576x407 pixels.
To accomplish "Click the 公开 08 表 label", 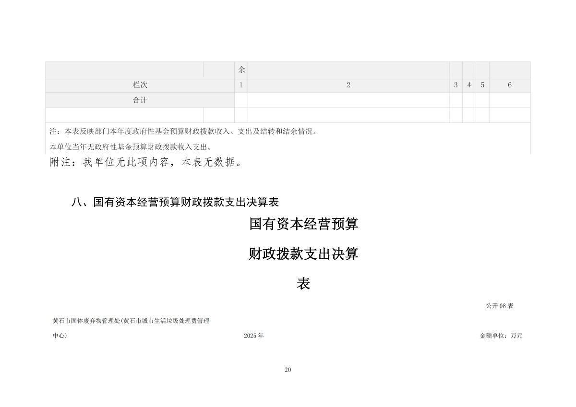I will tap(500, 306).
